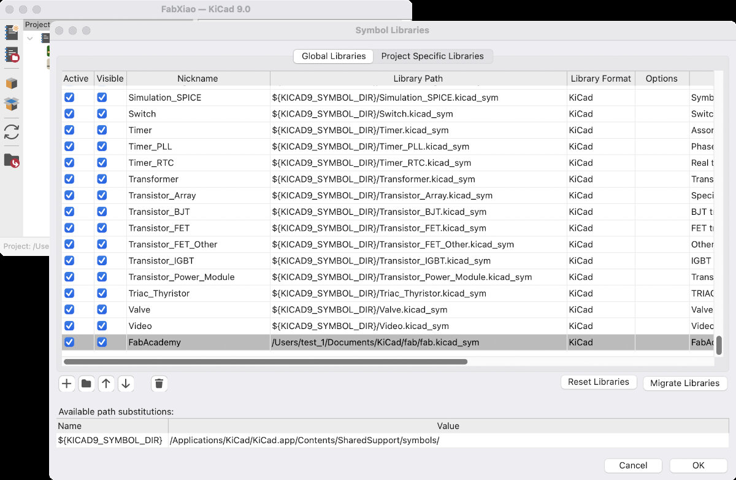Toggle Visible checkbox for Valve library
Viewport: 736px width, 480px height.
tap(102, 309)
